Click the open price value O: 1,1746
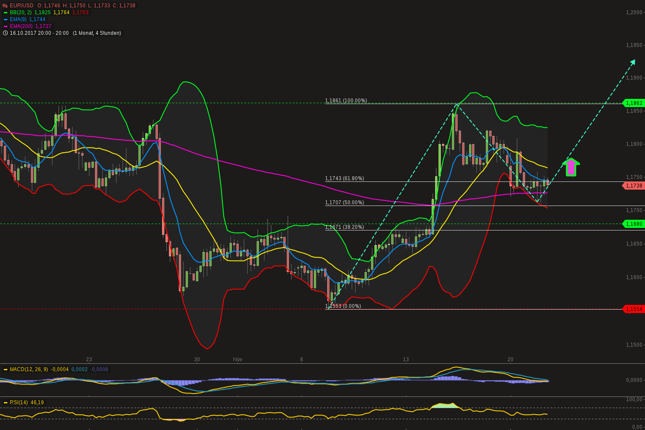645x430 pixels. tap(48, 6)
